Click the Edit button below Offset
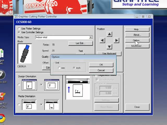The width and height of the screenshot is (167, 125). [46, 68]
